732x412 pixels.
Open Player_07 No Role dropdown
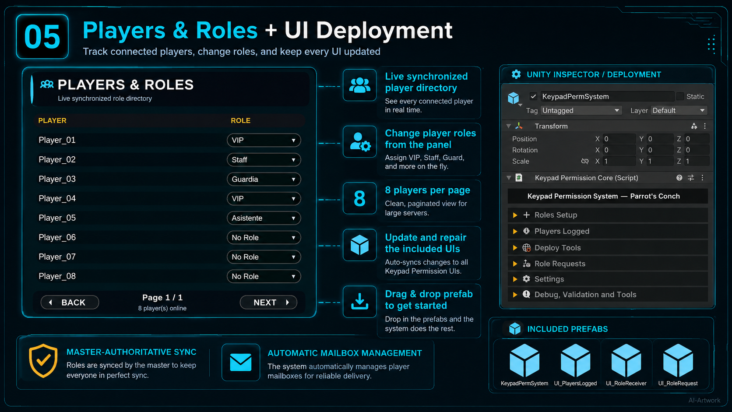(x=264, y=257)
